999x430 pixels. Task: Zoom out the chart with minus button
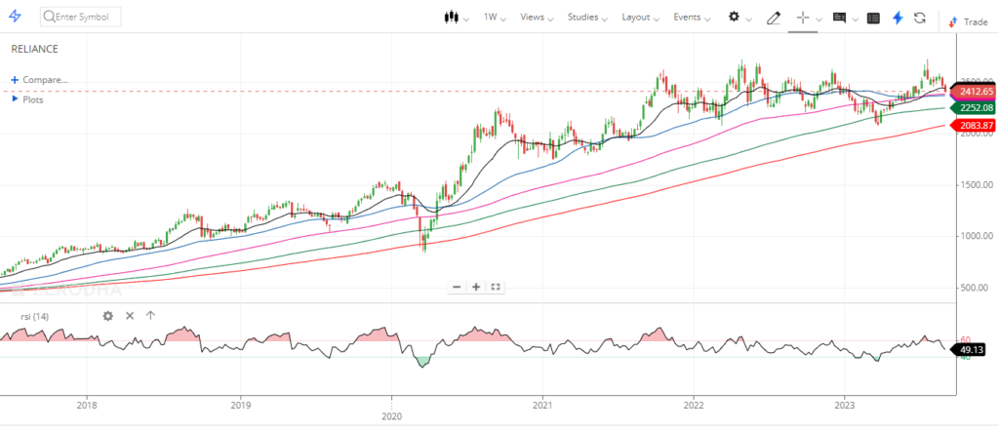(457, 288)
